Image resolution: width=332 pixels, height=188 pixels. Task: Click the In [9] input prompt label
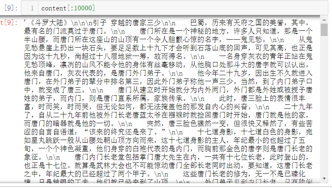coord(11,8)
